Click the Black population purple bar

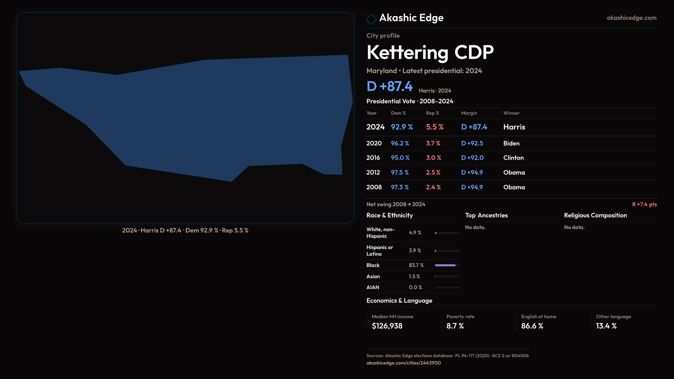tap(445, 265)
